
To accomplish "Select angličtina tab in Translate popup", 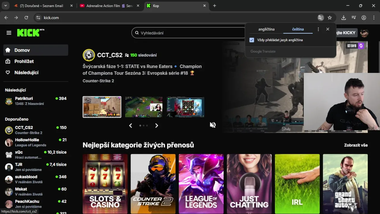I will (266, 29).
